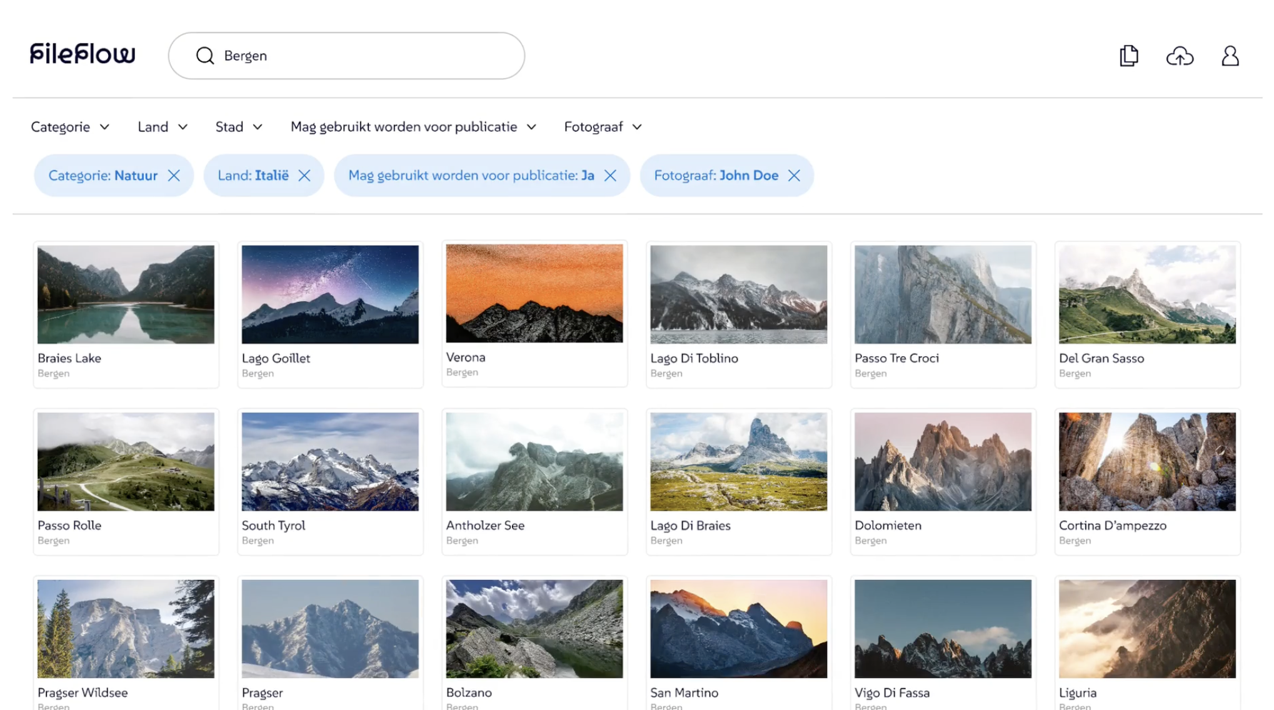Remove the Categorie: Natuur filter chip

tap(174, 176)
